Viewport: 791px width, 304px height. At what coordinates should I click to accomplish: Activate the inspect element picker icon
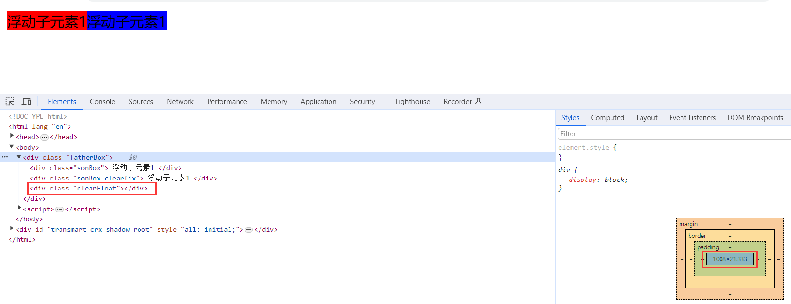10,102
